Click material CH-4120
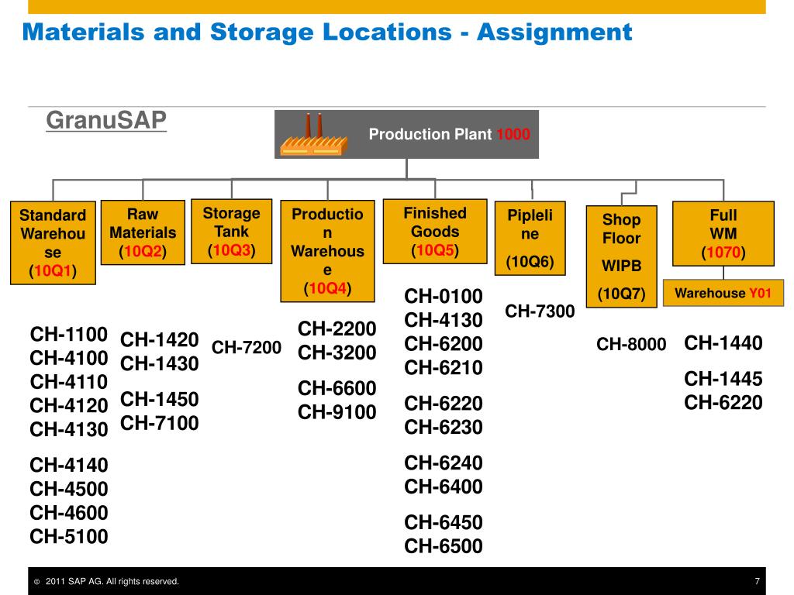This screenshot has width=794, height=595. click(69, 406)
